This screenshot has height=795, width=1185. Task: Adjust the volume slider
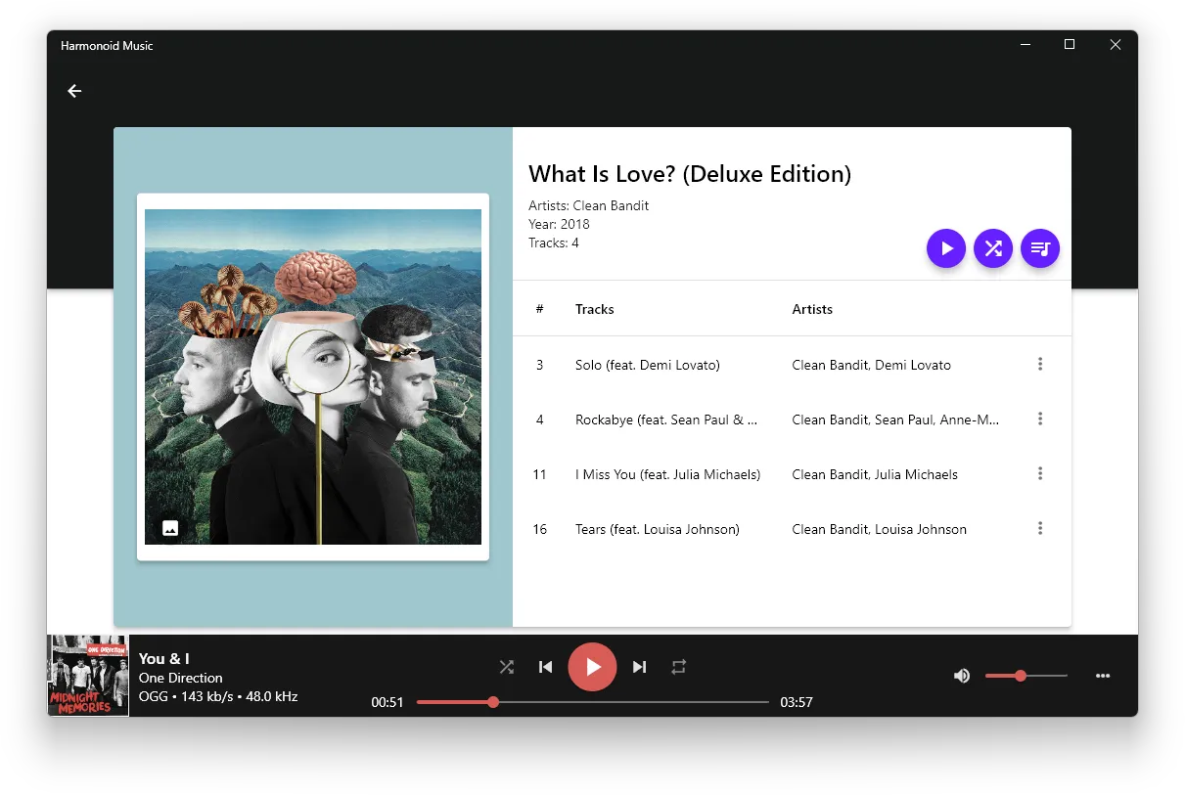1026,676
